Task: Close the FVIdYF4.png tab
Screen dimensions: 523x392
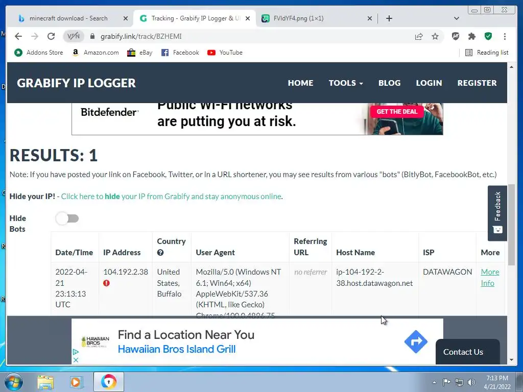Action: tap(370, 18)
